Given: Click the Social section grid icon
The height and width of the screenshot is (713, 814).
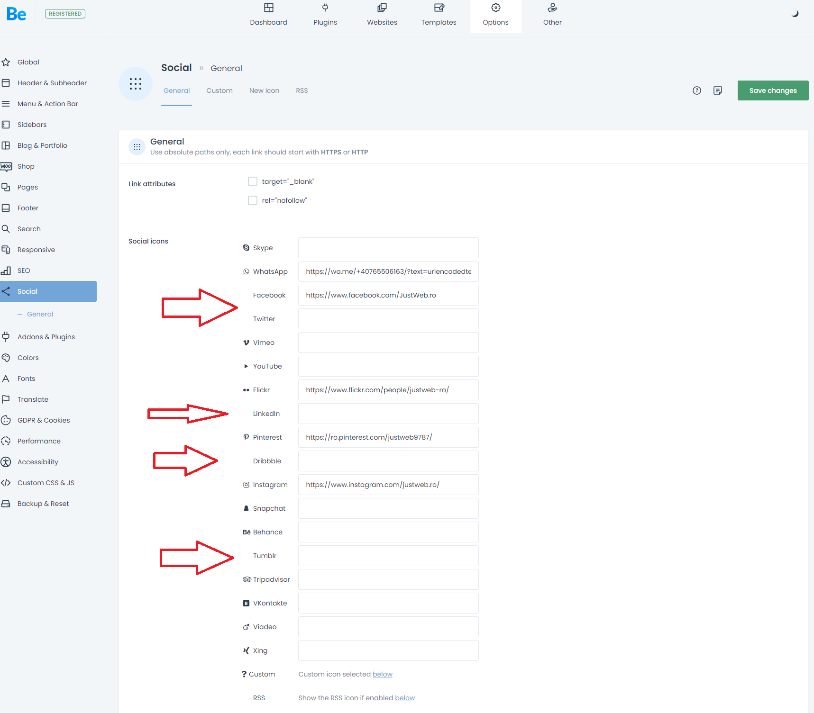Looking at the screenshot, I should point(136,84).
